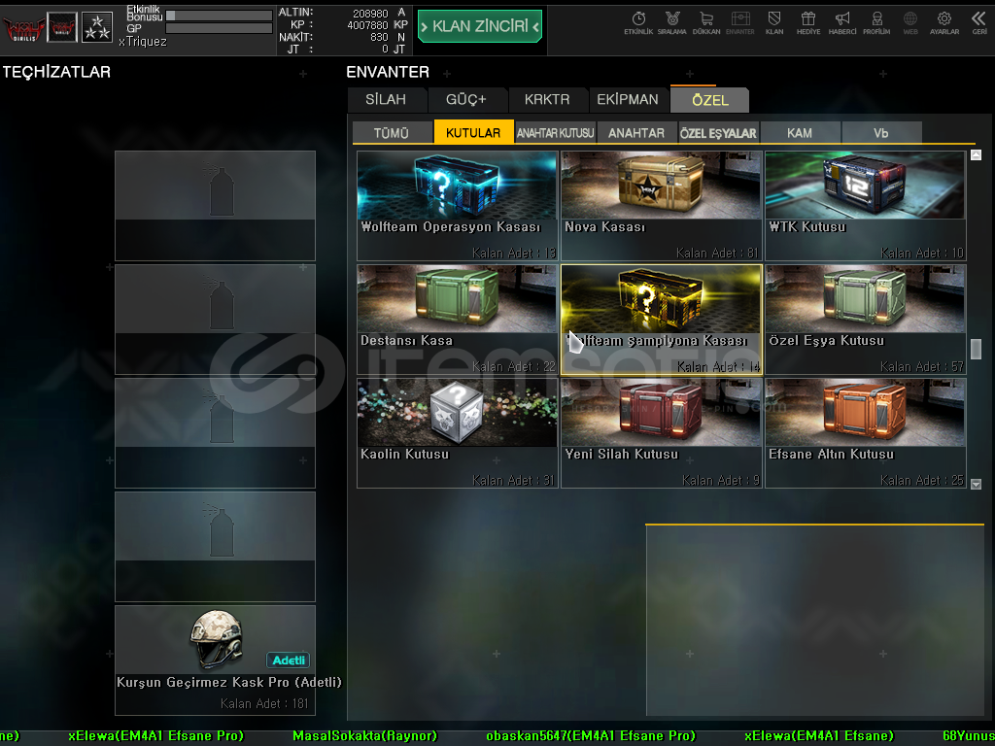
Task: Click the Kalan Adet : 181 text
Action: [x=264, y=703]
